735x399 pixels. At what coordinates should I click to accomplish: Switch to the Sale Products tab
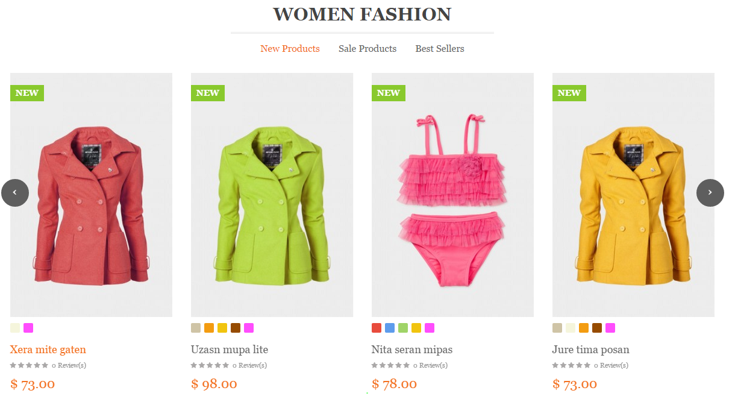coord(367,49)
